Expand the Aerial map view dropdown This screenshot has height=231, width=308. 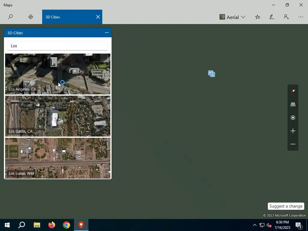point(233,17)
